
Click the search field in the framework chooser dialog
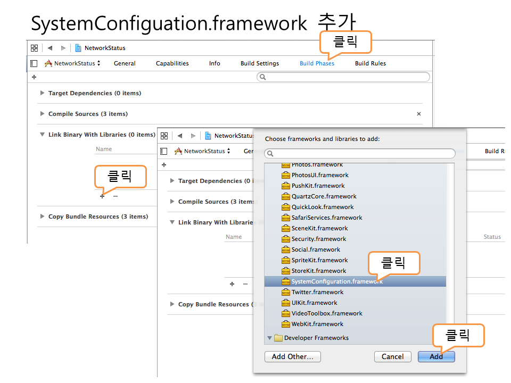(360, 153)
